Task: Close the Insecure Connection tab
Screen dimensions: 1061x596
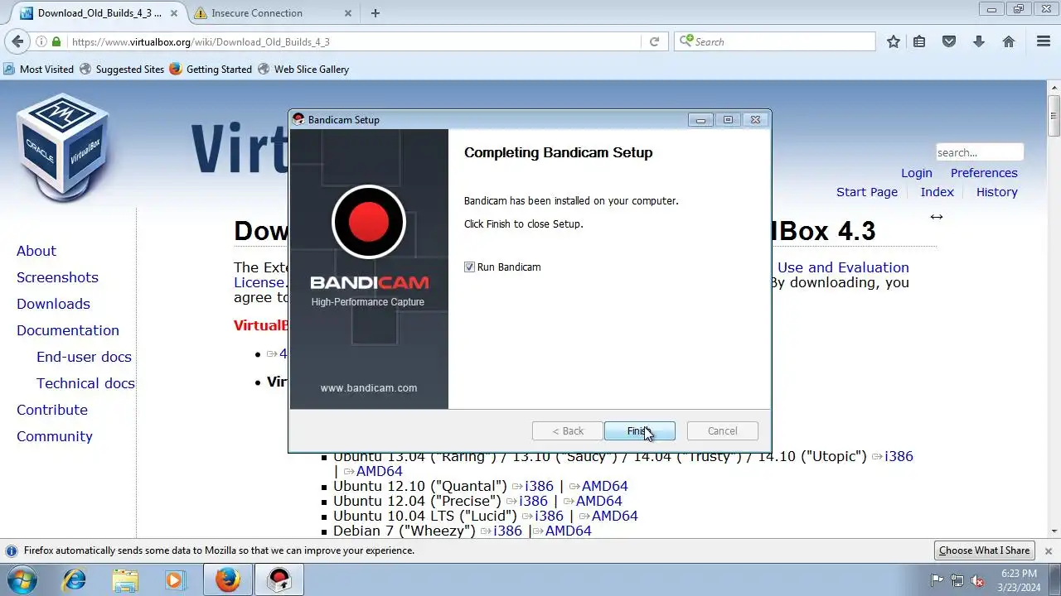Action: click(x=348, y=13)
